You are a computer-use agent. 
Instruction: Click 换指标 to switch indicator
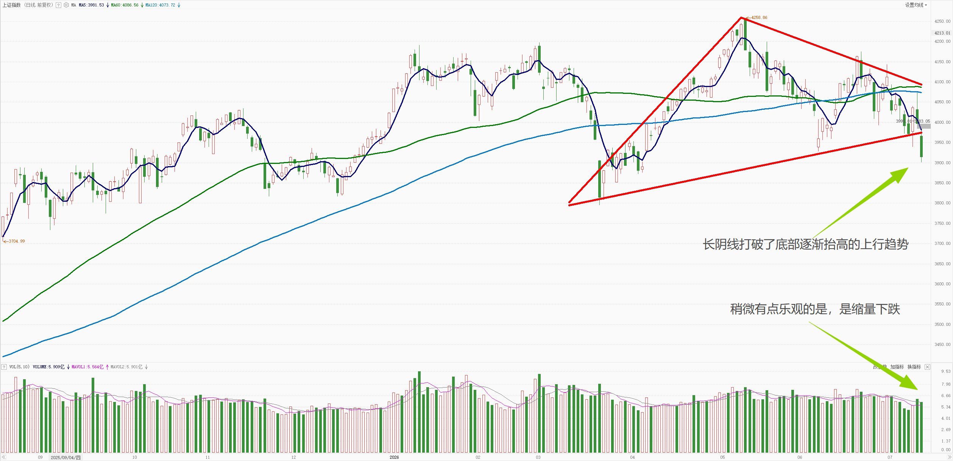click(x=914, y=367)
